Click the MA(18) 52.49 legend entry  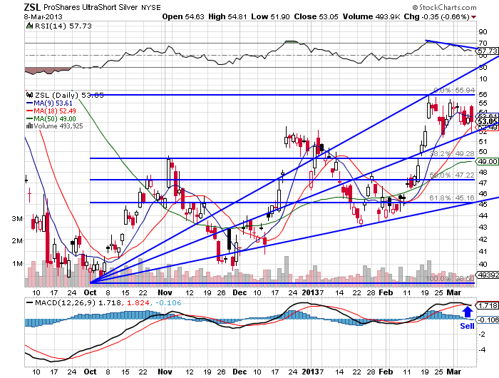click(51, 111)
